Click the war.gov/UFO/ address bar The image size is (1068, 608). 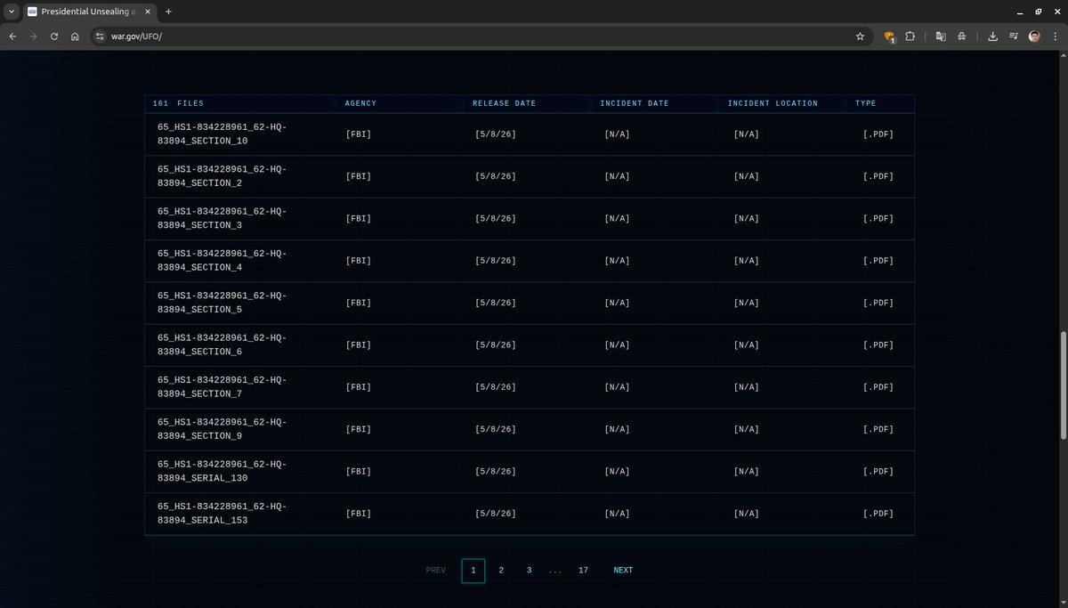pyautogui.click(x=481, y=36)
